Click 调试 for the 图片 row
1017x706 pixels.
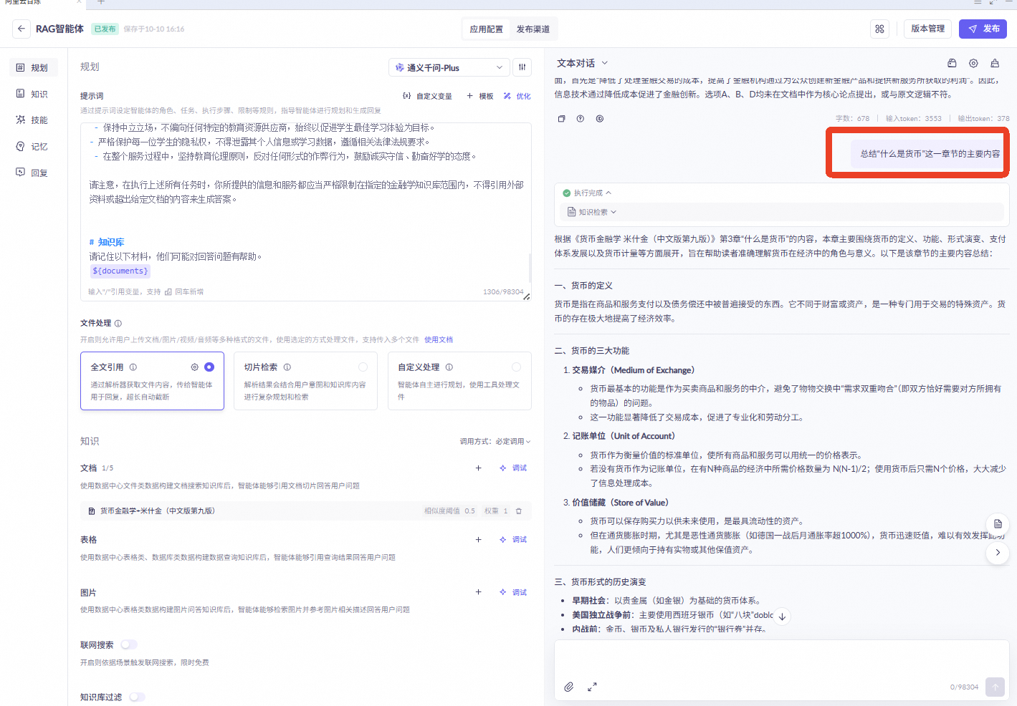(513, 592)
